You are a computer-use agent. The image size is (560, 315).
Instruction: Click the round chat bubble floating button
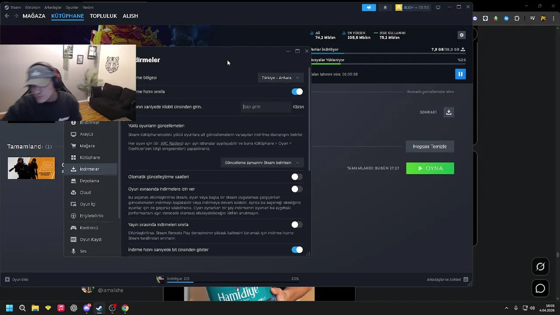[x=540, y=289]
